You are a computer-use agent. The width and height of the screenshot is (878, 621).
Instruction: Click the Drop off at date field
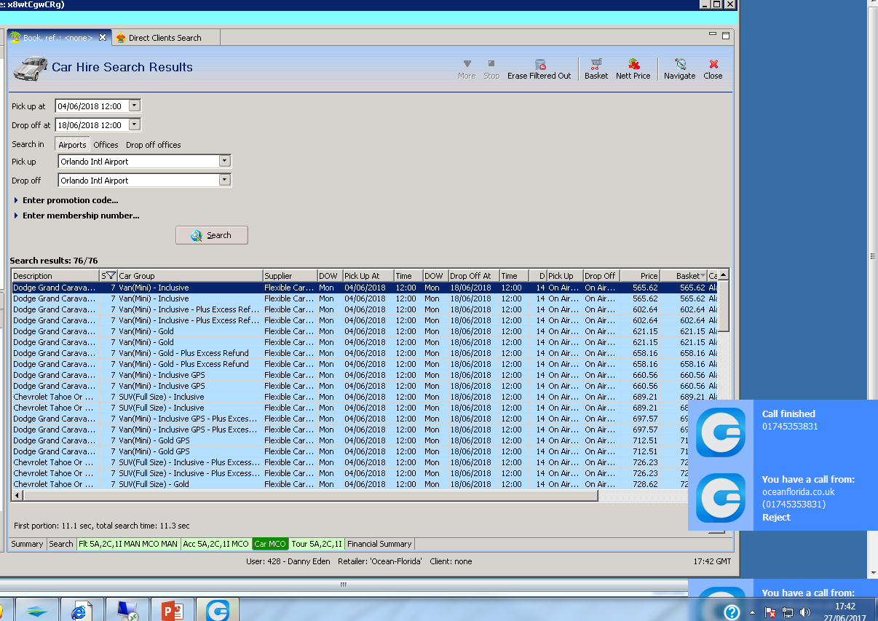tap(92, 125)
